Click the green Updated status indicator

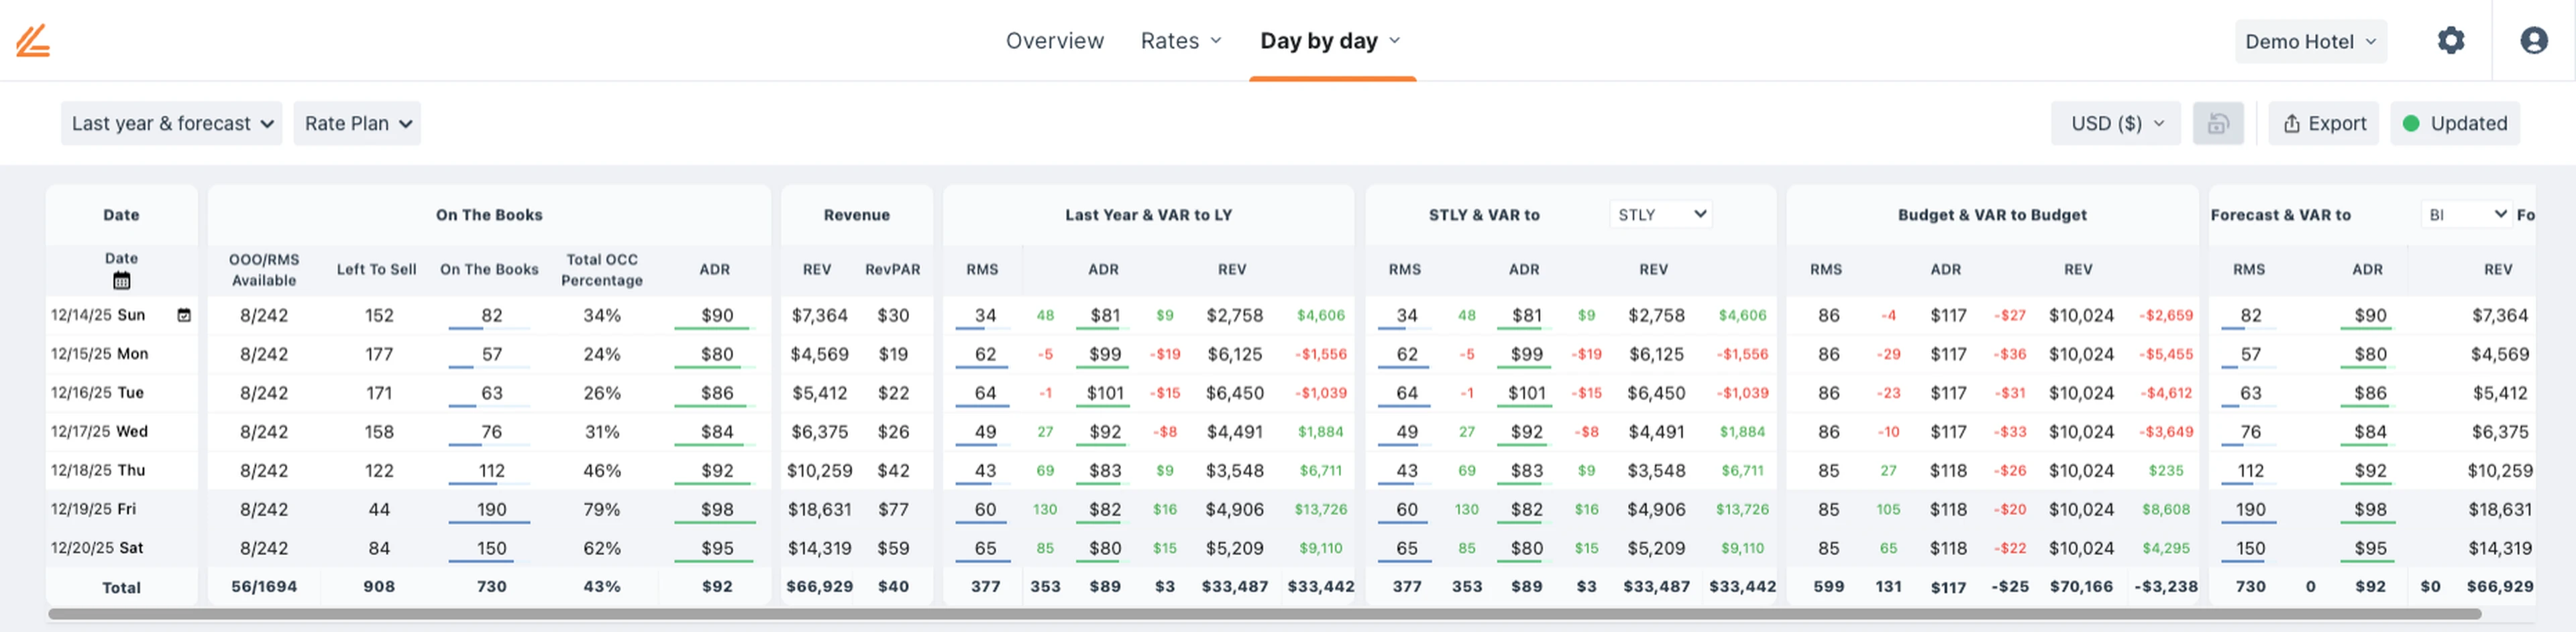tap(2455, 124)
